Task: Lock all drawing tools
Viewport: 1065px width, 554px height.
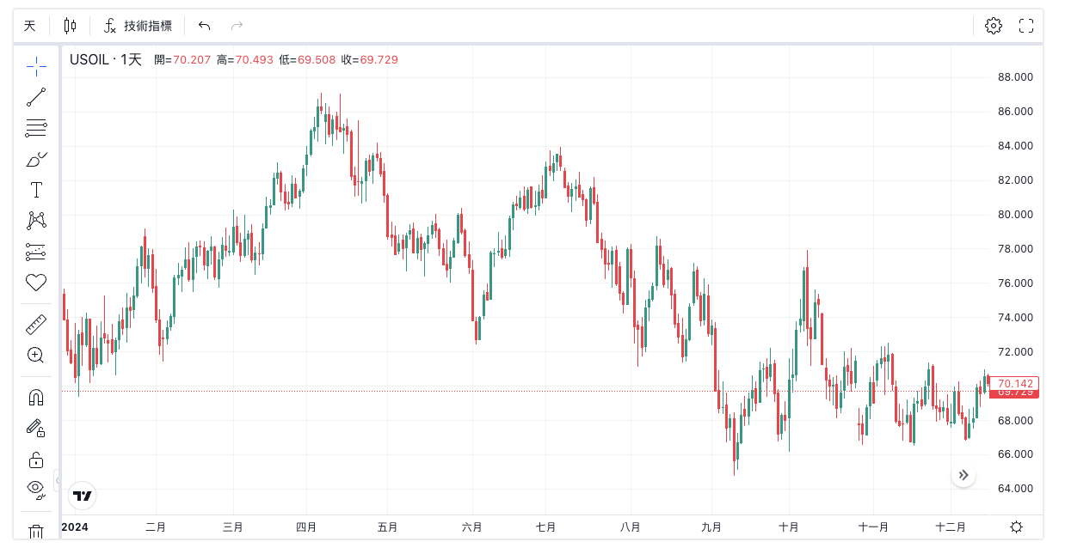Action: click(36, 459)
